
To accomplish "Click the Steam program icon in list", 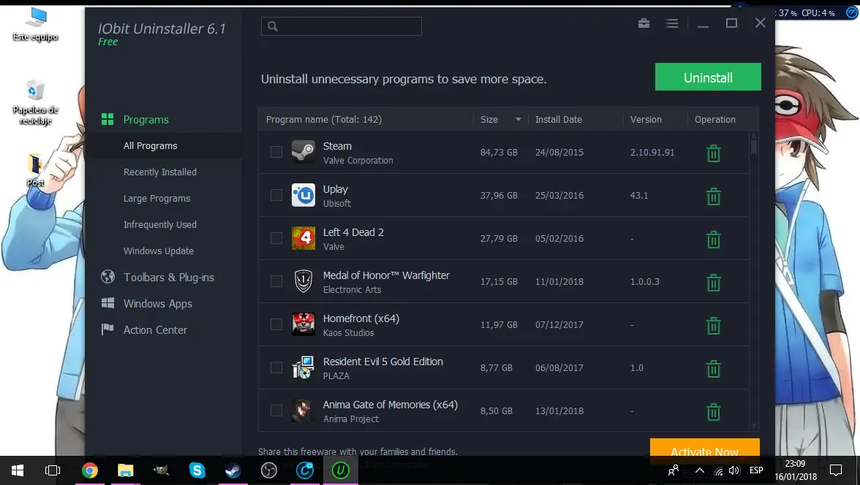I will [x=303, y=152].
